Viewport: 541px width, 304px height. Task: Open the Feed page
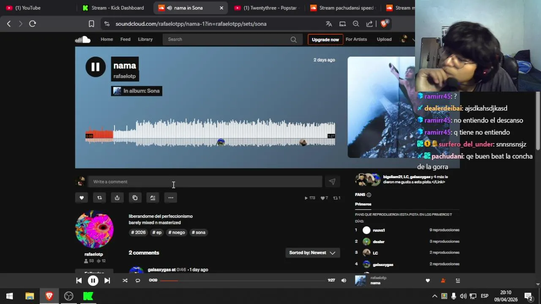(x=126, y=39)
